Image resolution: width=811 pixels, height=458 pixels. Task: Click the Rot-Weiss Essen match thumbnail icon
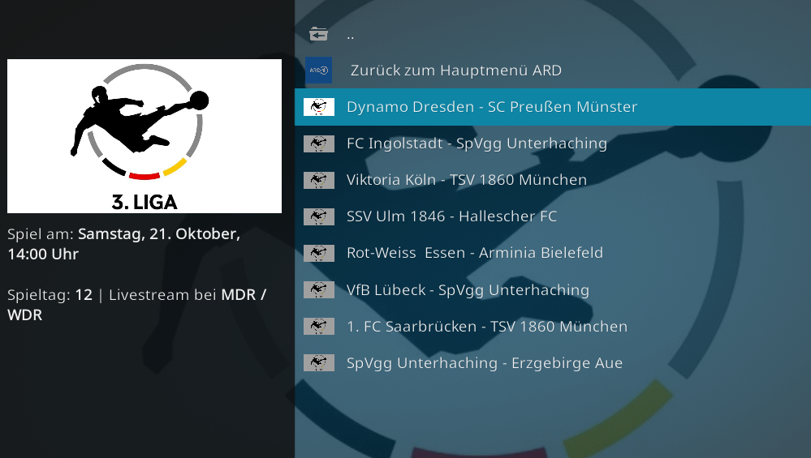click(x=318, y=253)
